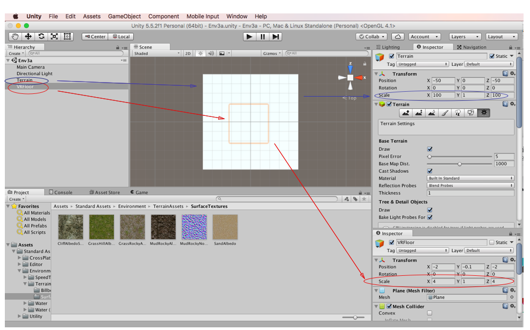This screenshot has width=530, height=330.
Task: Toggle scene audio speaker icon
Action: tap(211, 53)
